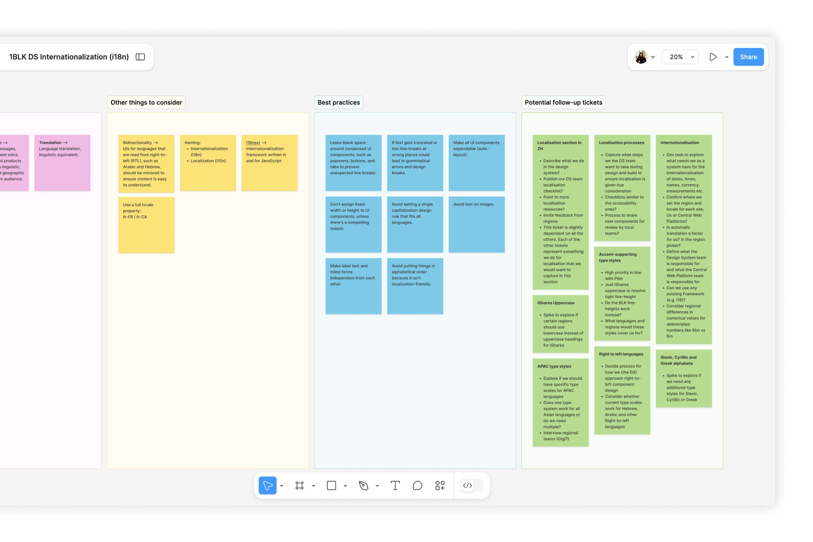Click the user avatar
Screen dimensions: 813x542
[641, 57]
